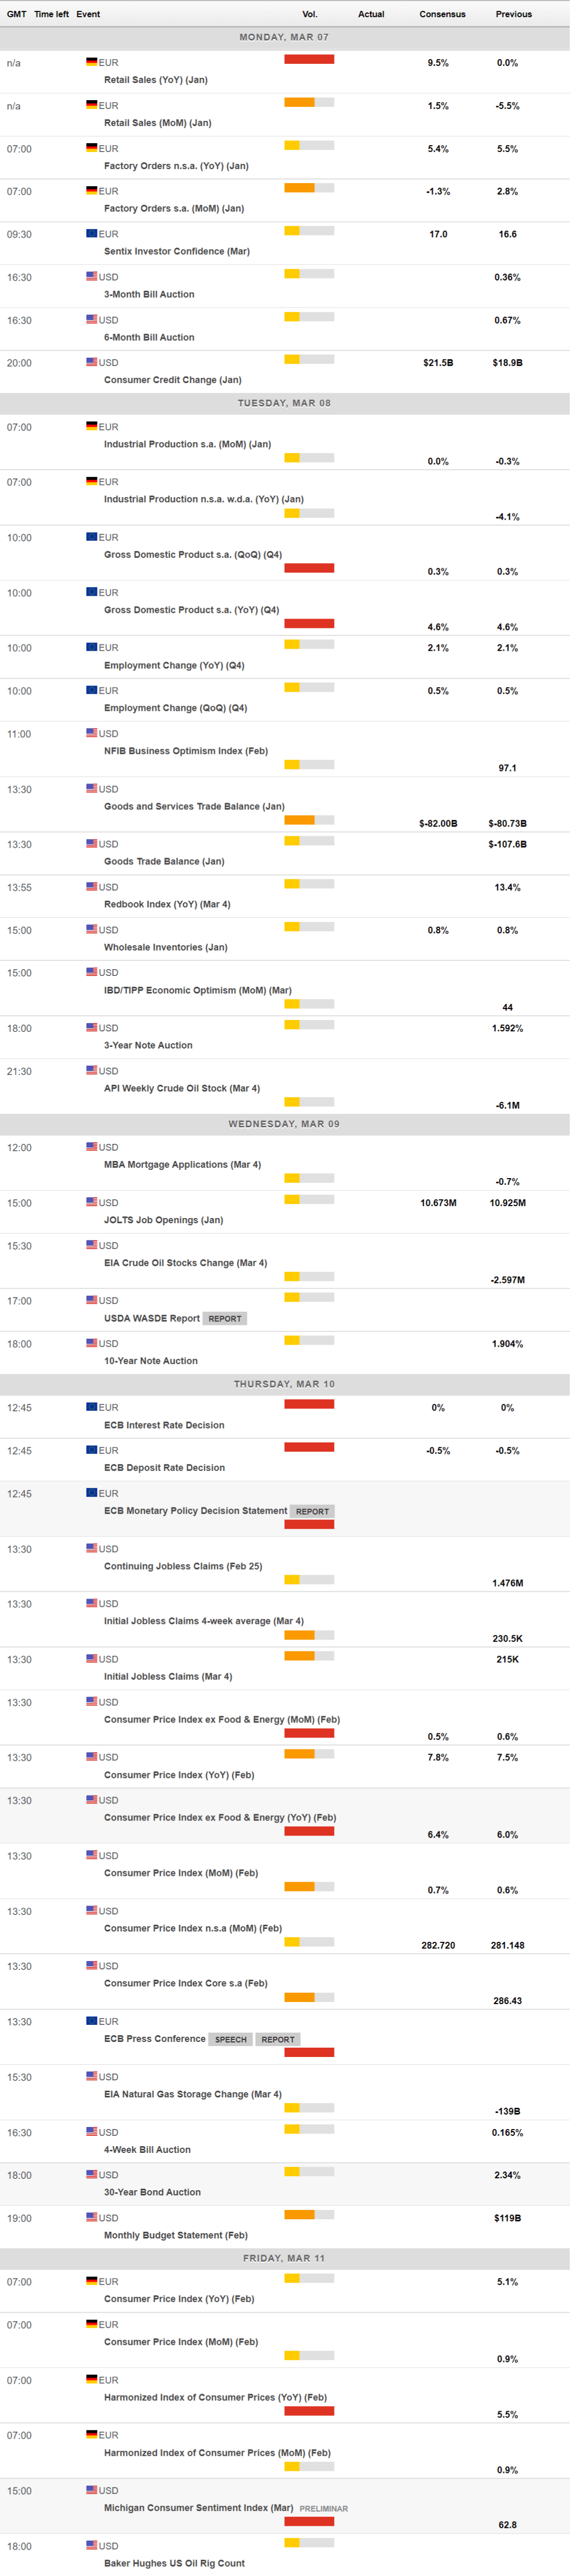Click the EU flag for Sentix Investor Confidence
The height and width of the screenshot is (2576, 570).
(x=91, y=233)
